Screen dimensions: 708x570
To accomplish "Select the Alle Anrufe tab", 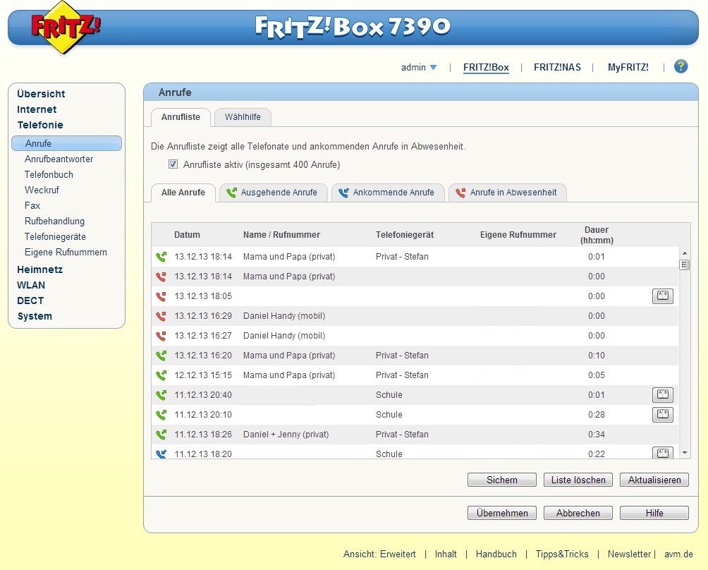I will click(x=183, y=193).
